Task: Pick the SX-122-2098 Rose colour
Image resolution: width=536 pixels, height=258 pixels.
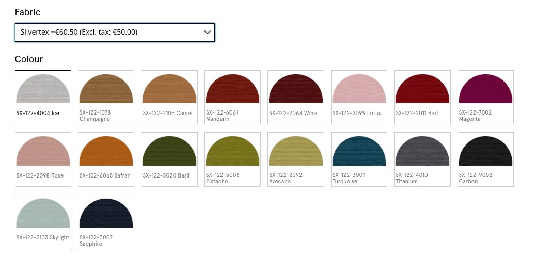Action: (43, 159)
